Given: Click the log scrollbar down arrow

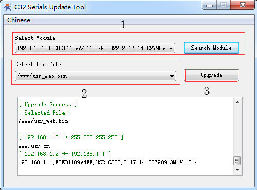Looking at the screenshot, I should pyautogui.click(x=237, y=170).
